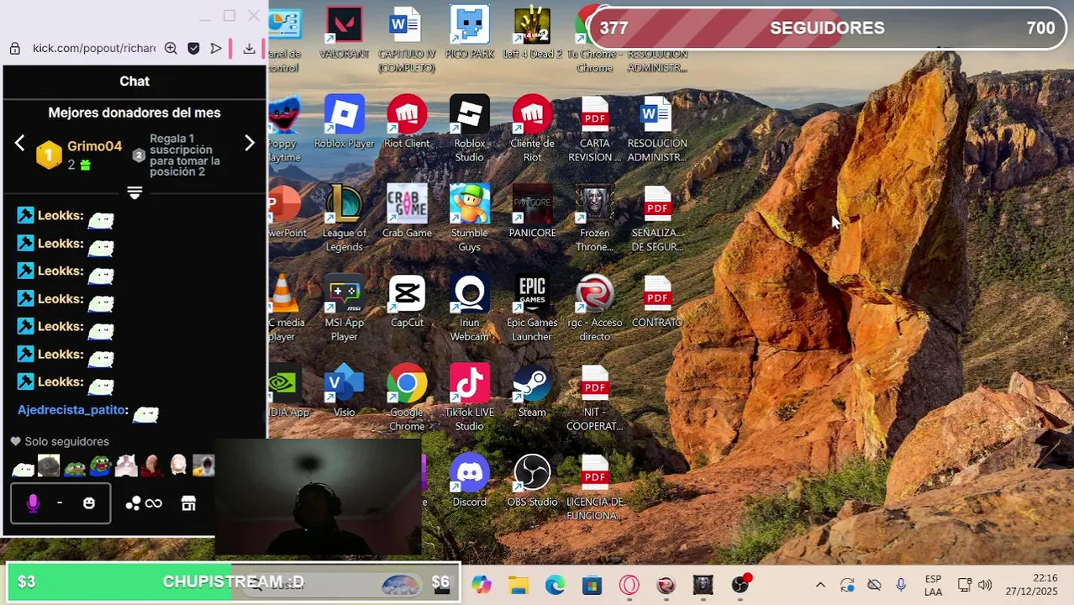Click the SEGUIDORES follower goal progress bar
This screenshot has height=605, width=1074.
pyautogui.click(x=828, y=28)
